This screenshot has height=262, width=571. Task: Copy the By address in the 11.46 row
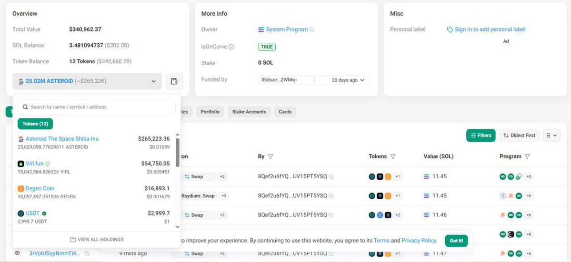pyautogui.click(x=331, y=215)
